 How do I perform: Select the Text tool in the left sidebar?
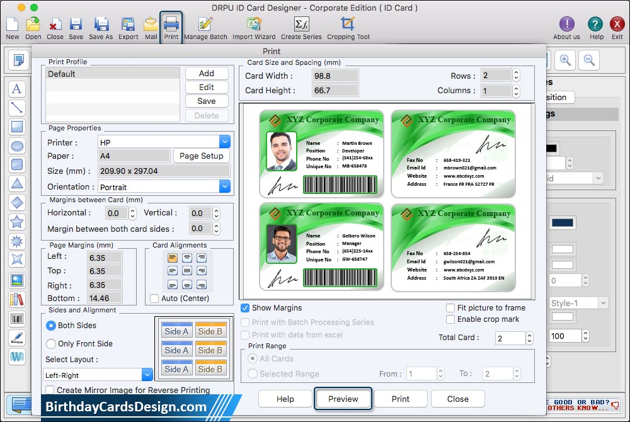coord(17,89)
